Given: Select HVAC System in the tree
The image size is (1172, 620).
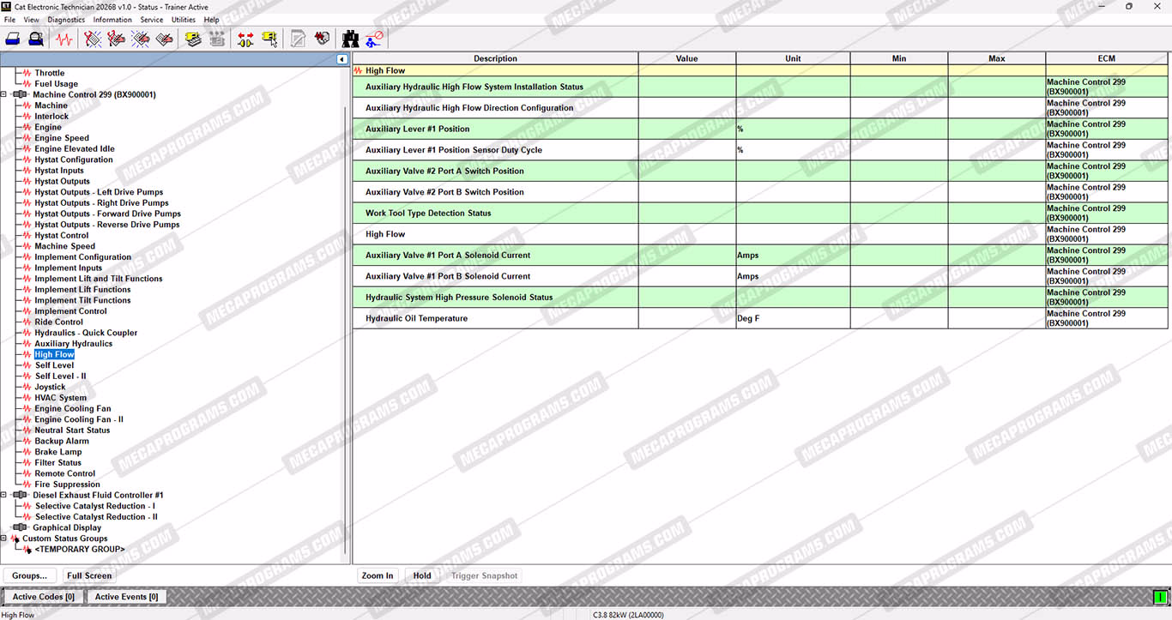Looking at the screenshot, I should pyautogui.click(x=61, y=398).
